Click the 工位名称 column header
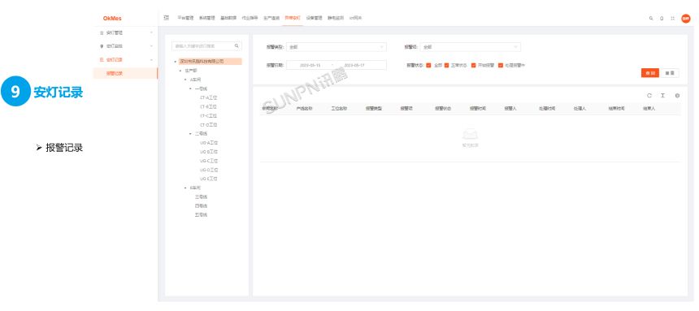The height and width of the screenshot is (311, 699). point(339,108)
